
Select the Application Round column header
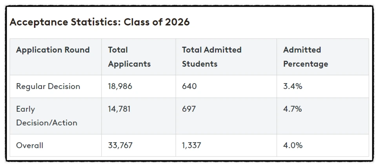pyautogui.click(x=53, y=50)
